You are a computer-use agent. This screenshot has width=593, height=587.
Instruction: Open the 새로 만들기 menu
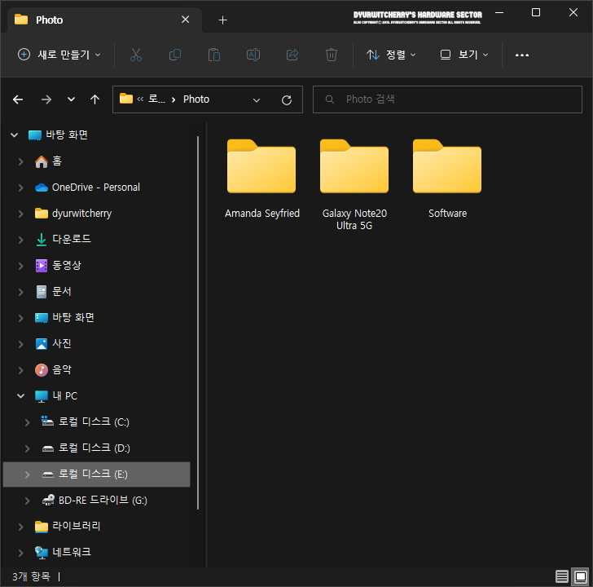click(x=59, y=55)
